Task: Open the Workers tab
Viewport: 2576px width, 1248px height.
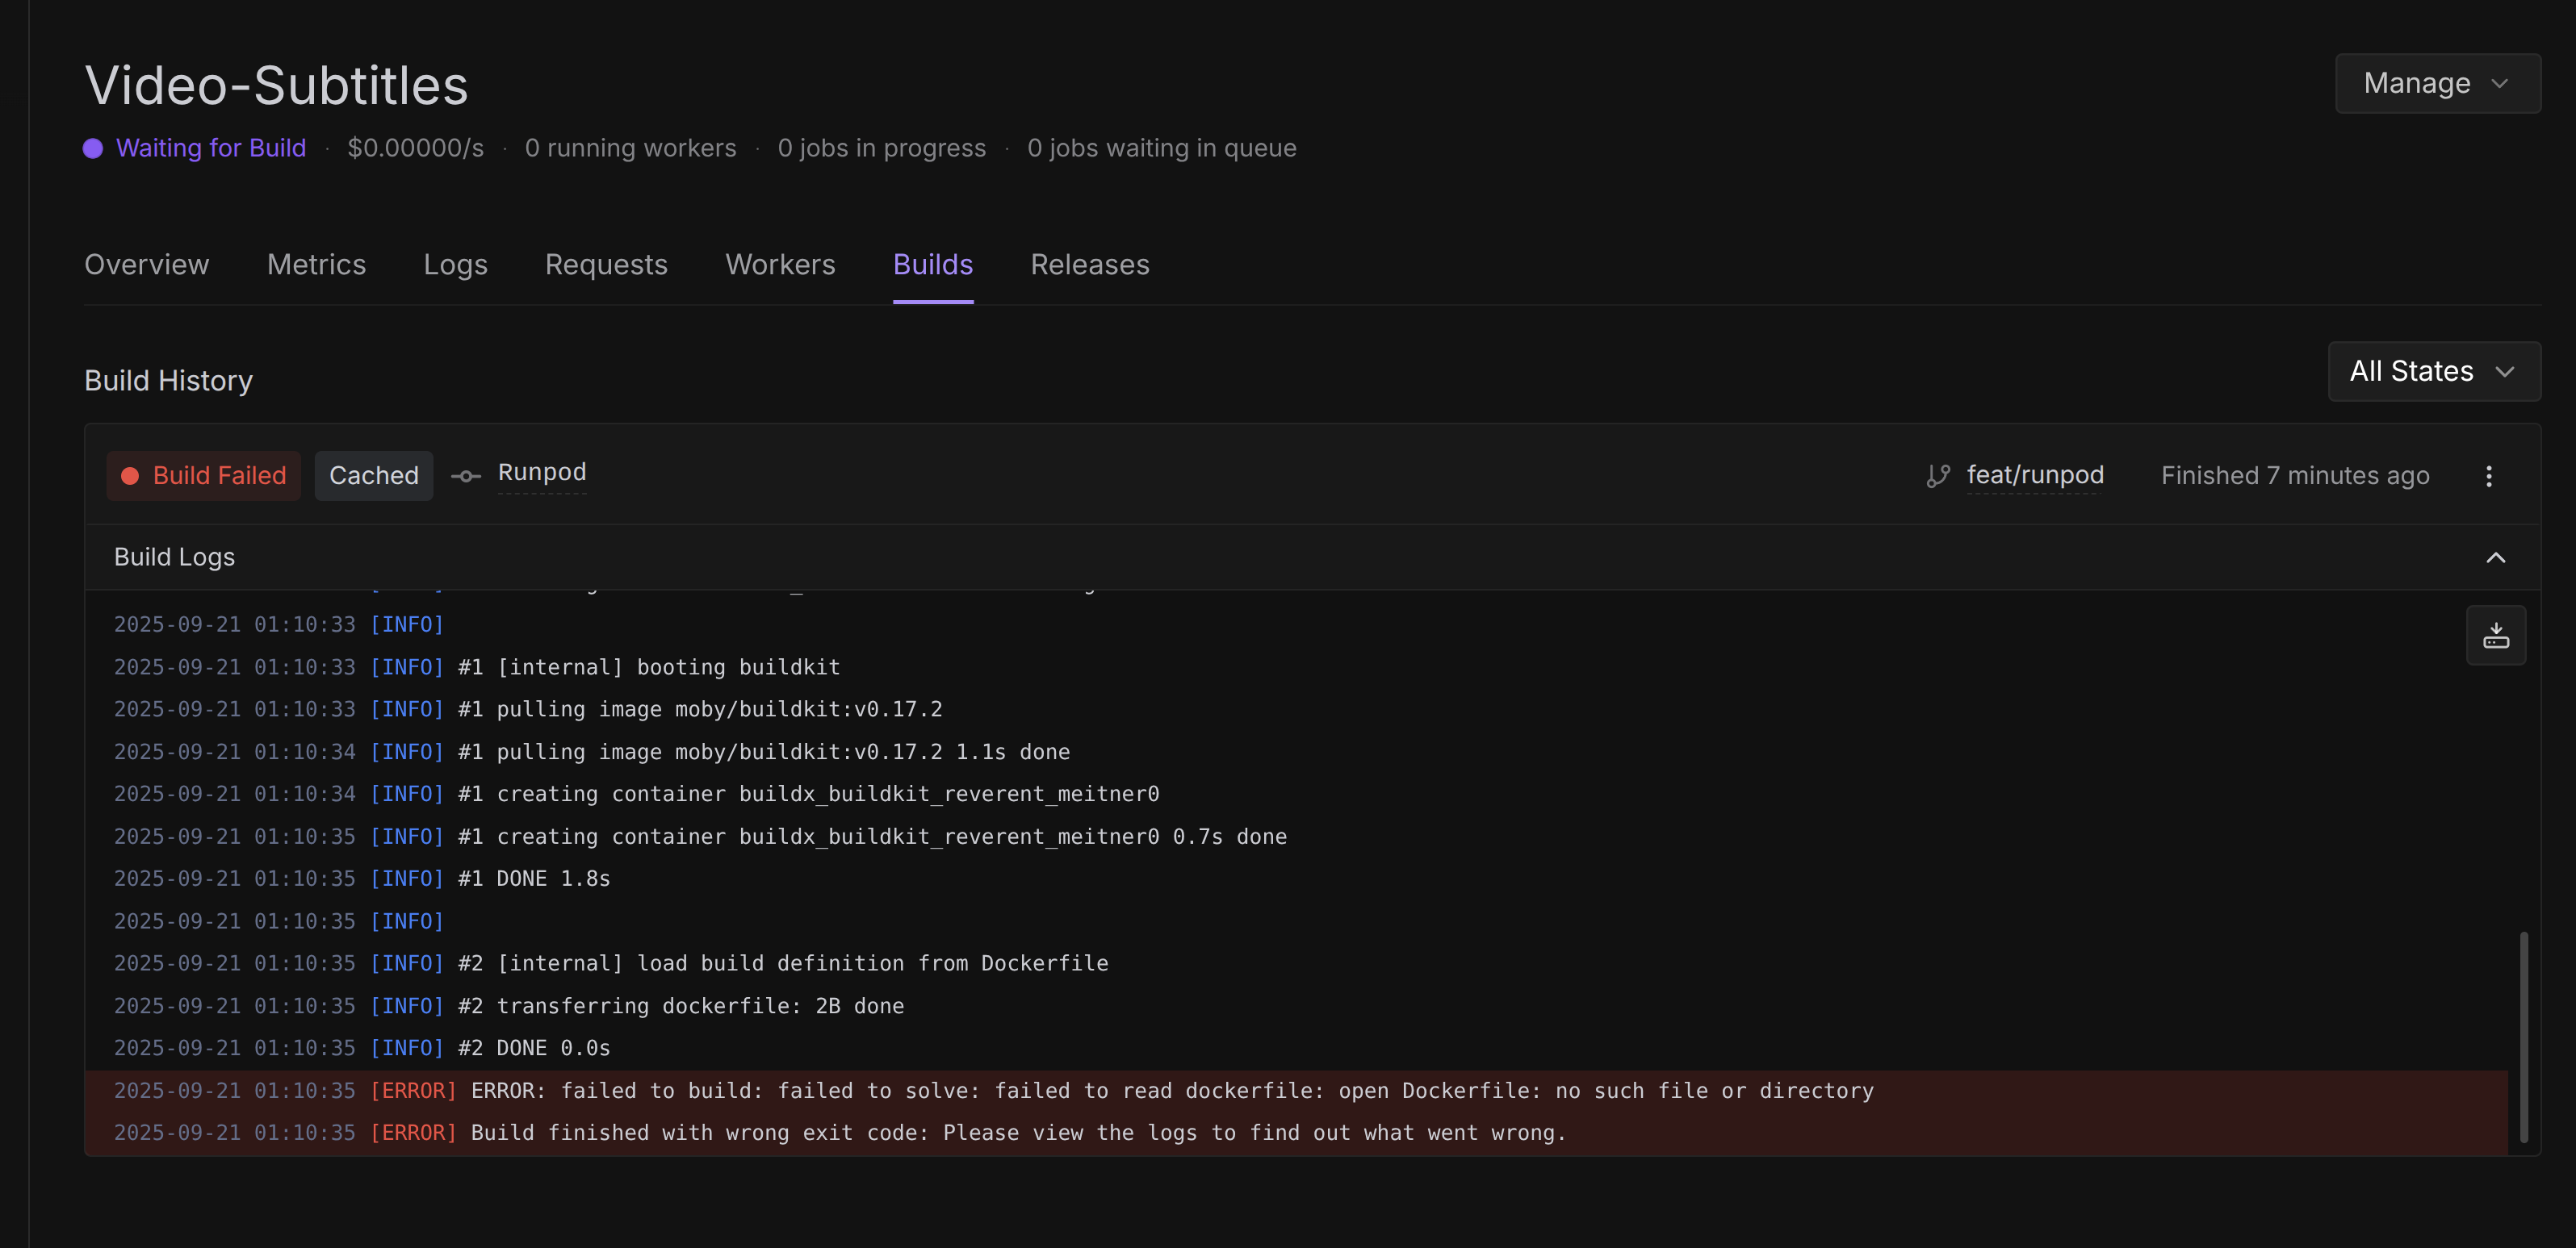Action: click(780, 265)
